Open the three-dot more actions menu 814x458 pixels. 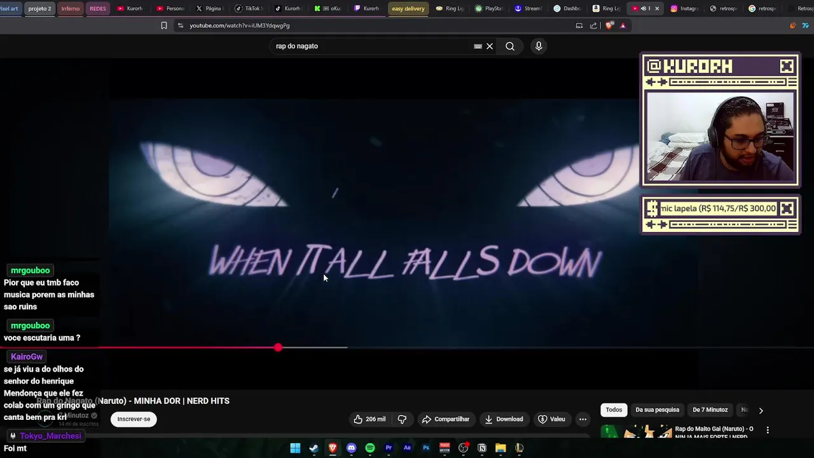click(x=583, y=419)
